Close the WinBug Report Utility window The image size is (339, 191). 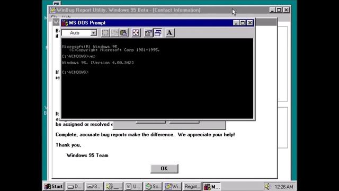[x=286, y=10]
